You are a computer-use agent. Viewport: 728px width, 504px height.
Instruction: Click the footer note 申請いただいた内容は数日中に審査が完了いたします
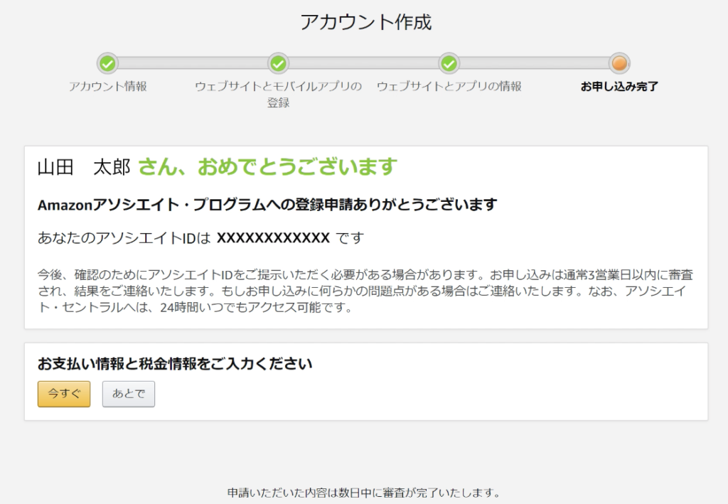[364, 493]
